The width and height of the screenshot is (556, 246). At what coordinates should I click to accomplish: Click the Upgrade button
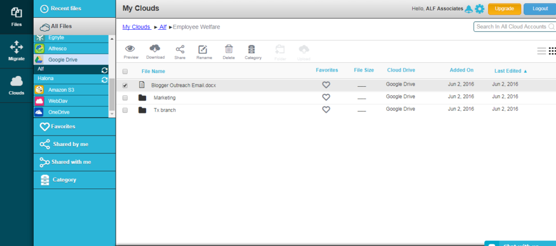[504, 9]
